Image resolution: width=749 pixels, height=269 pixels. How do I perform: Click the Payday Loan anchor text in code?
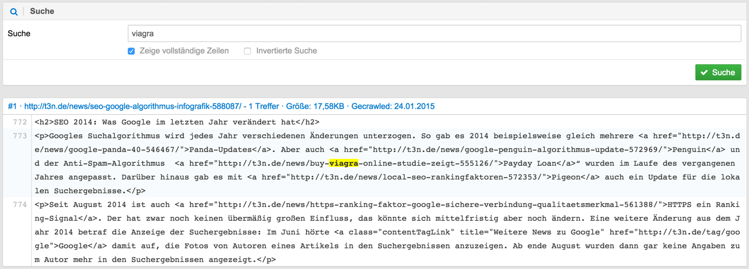[x=529, y=163]
